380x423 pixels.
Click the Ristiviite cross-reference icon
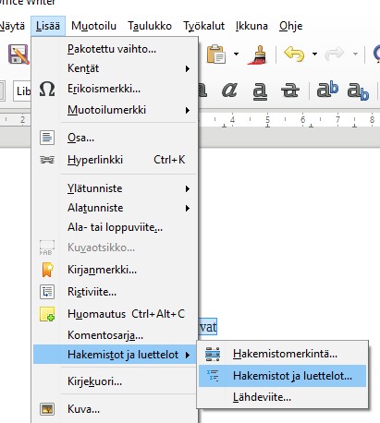pyautogui.click(x=47, y=292)
